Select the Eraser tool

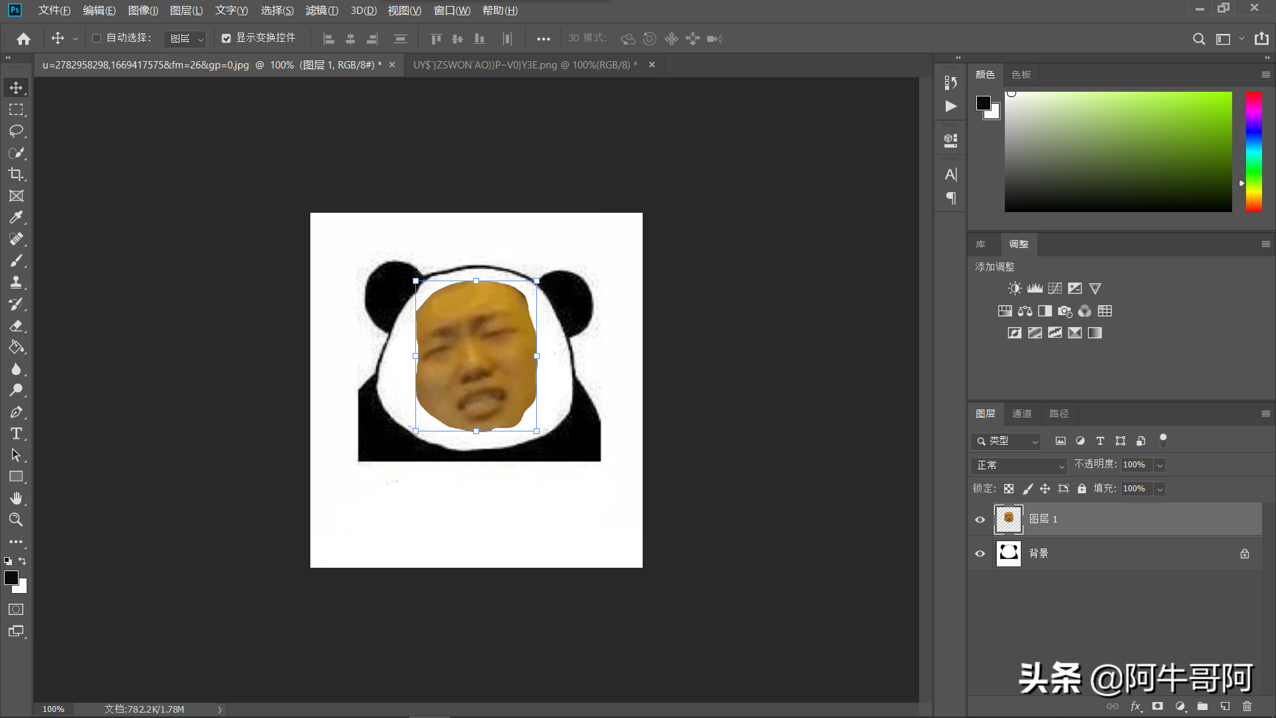point(16,326)
